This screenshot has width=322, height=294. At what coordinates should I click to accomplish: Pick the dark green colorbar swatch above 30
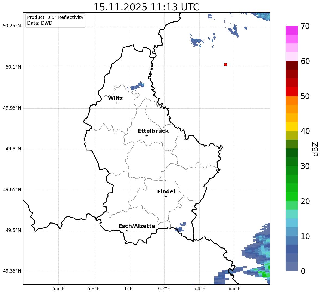292,153
